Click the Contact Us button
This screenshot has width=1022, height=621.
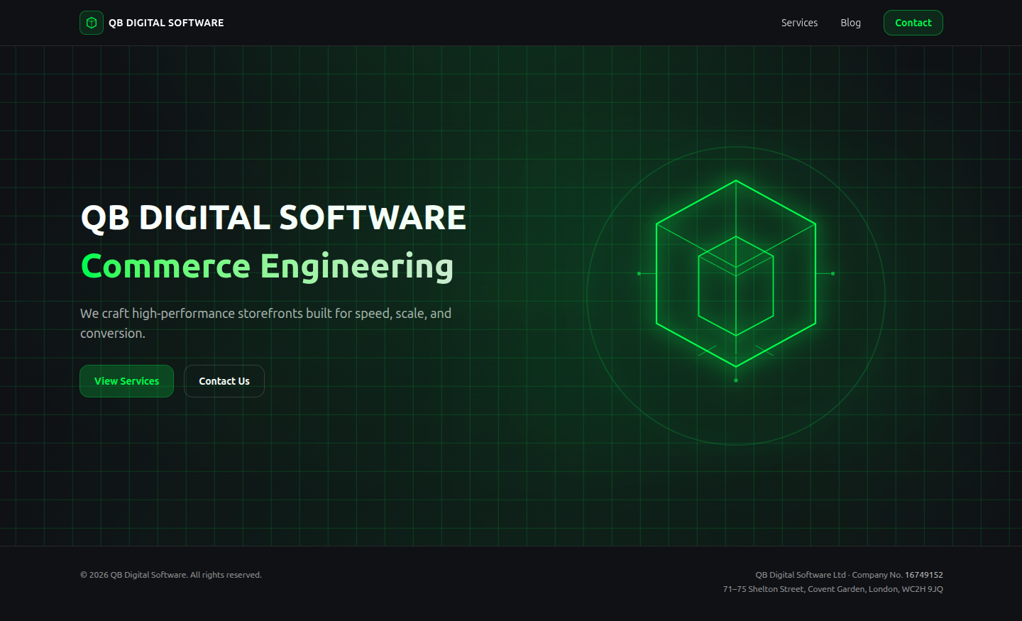[224, 381]
